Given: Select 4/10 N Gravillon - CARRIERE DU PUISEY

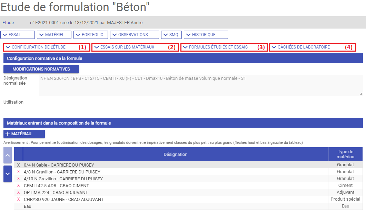Looking at the screenshot, I should 176,179.
